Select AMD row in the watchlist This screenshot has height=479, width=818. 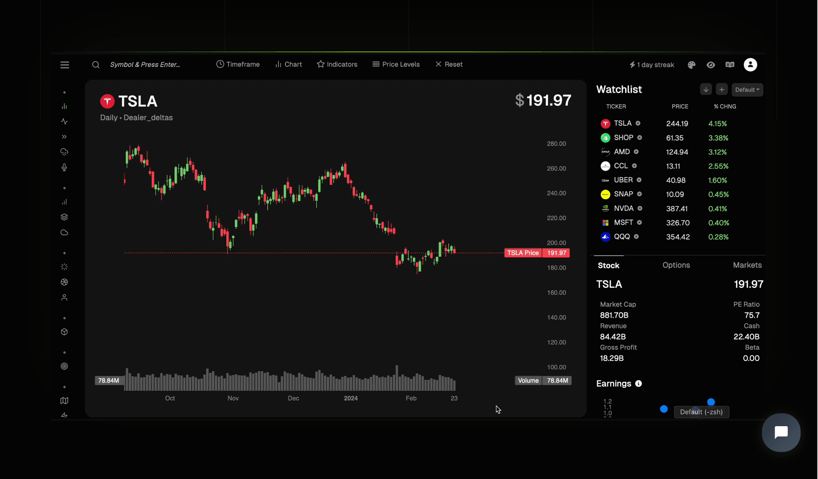pos(680,152)
